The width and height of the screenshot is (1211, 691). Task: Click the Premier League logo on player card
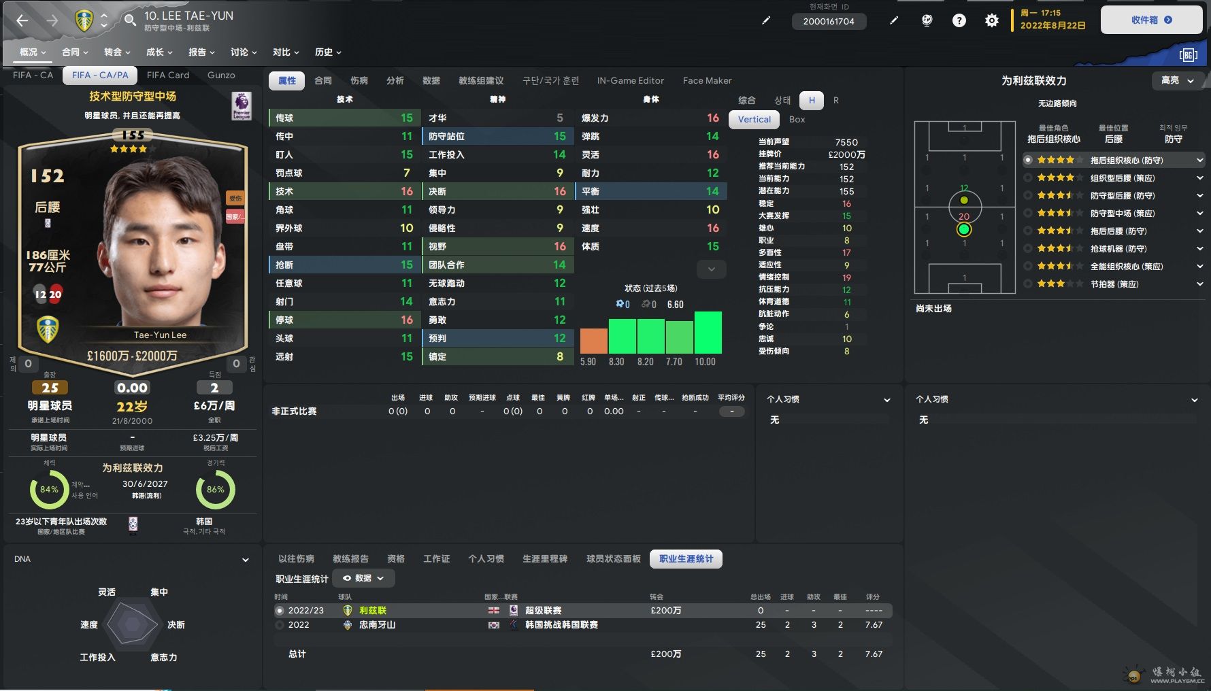[x=242, y=105]
